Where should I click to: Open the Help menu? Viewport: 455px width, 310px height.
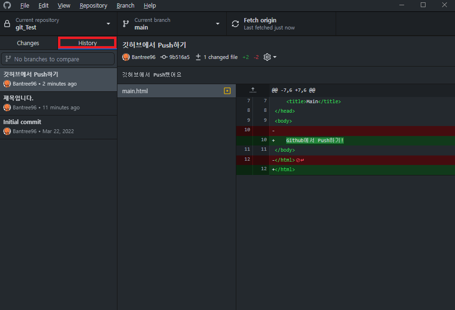tap(150, 6)
